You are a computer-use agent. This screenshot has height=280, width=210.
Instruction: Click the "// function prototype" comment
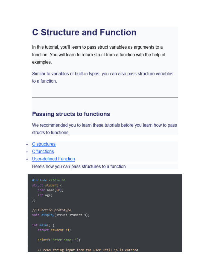point(51,210)
